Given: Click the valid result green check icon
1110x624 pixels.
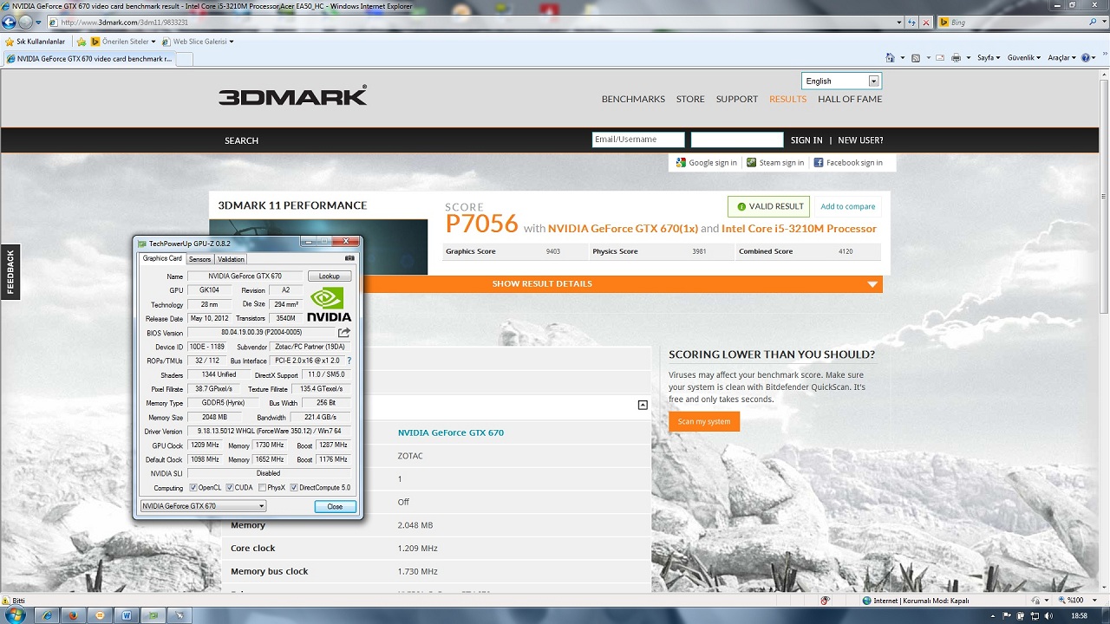Looking at the screenshot, I should (741, 206).
